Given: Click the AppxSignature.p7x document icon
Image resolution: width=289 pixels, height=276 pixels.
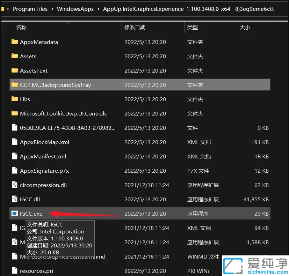Looking at the screenshot, I should point(14,171).
